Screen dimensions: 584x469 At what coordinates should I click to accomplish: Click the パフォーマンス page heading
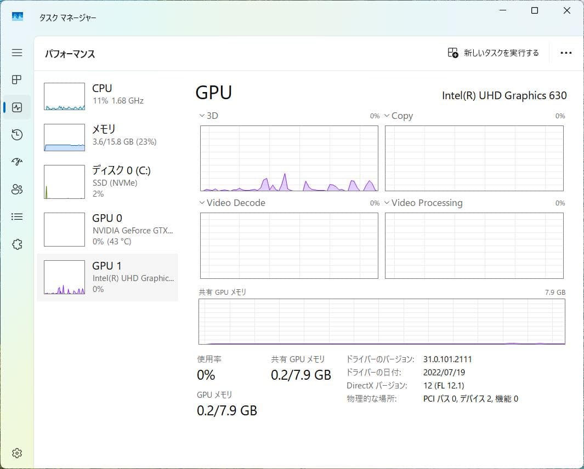[70, 54]
